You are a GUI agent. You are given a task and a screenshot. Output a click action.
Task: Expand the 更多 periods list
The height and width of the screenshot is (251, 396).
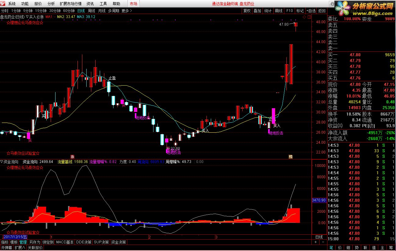point(127,10)
